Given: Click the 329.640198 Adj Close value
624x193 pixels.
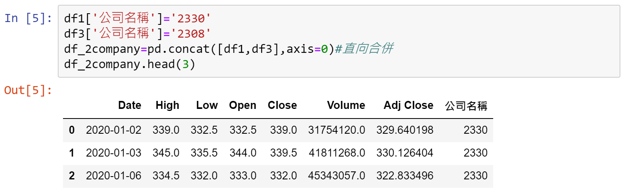Looking at the screenshot, I should (x=405, y=130).
